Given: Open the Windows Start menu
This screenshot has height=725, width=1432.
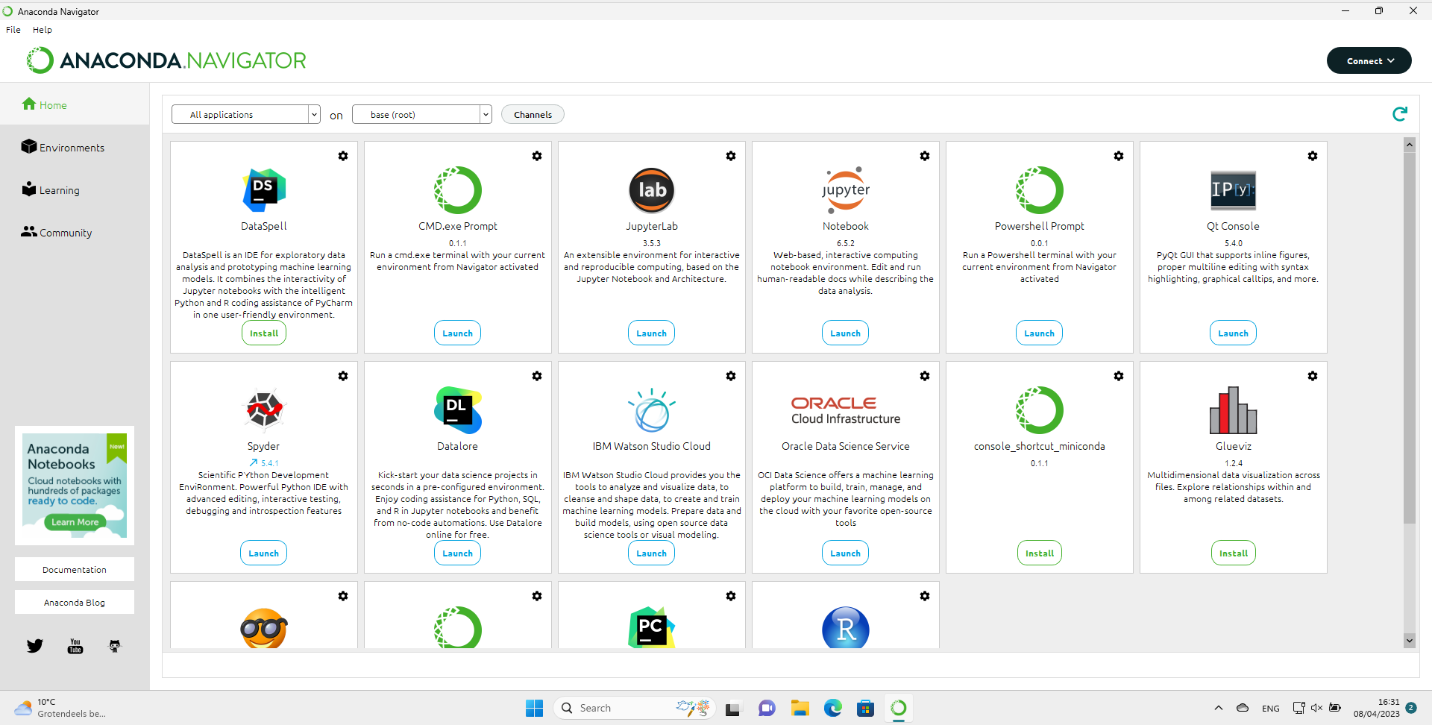Looking at the screenshot, I should [x=534, y=708].
